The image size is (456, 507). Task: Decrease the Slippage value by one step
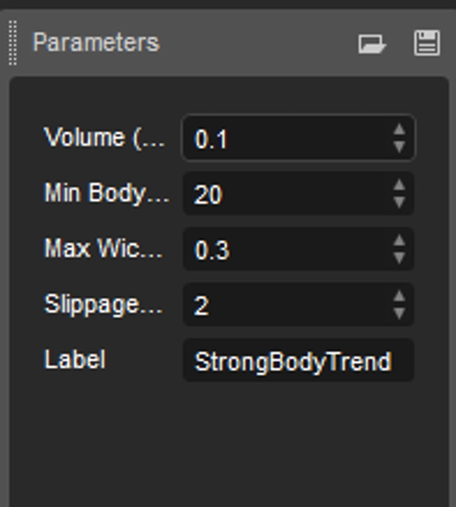click(x=400, y=314)
